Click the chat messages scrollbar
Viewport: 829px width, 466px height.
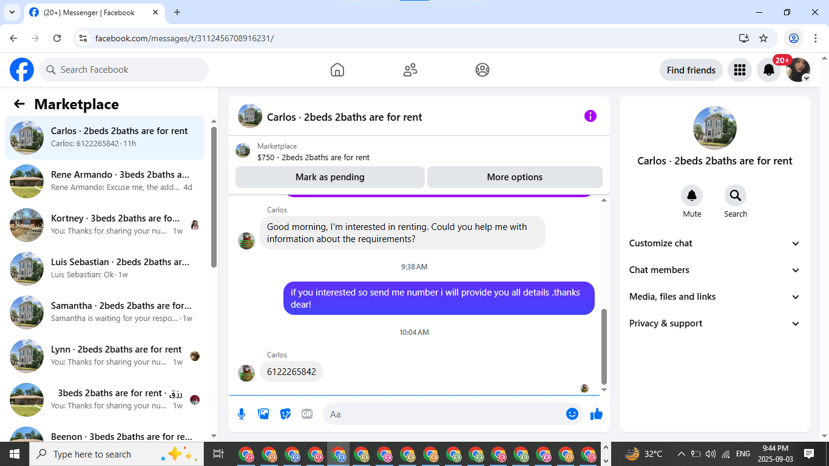pos(604,347)
